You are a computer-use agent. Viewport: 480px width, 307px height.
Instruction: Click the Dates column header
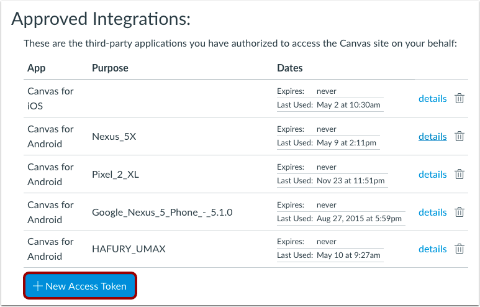[x=290, y=68]
